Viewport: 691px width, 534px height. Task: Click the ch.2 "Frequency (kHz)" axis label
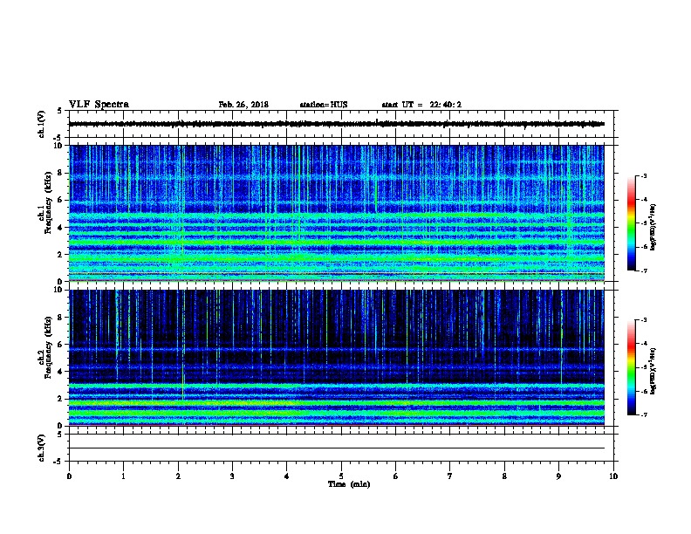pyautogui.click(x=48, y=347)
